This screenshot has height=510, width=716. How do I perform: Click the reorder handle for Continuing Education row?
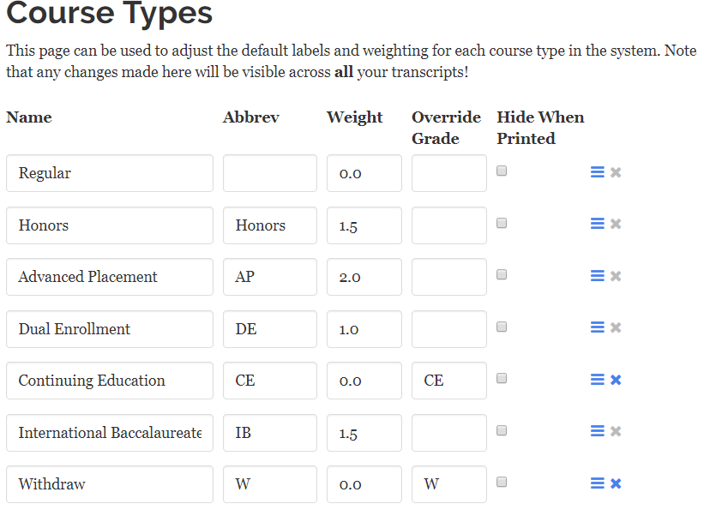pos(597,380)
